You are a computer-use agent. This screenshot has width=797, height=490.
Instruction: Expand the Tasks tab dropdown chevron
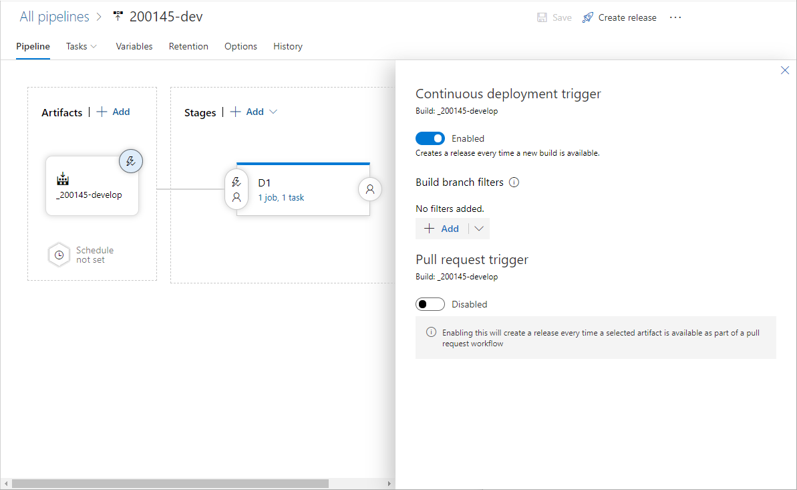click(93, 46)
